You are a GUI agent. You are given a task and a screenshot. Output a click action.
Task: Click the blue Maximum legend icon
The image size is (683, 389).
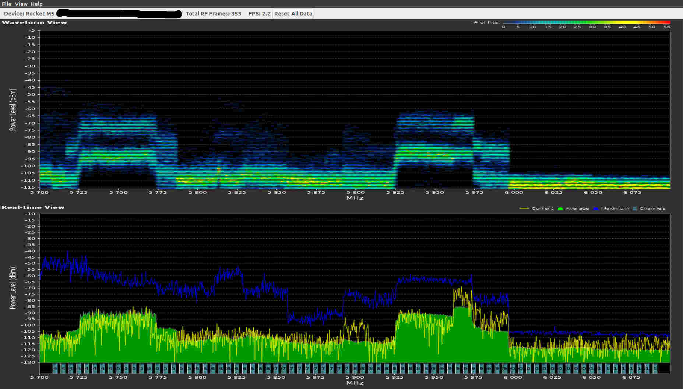coord(596,208)
